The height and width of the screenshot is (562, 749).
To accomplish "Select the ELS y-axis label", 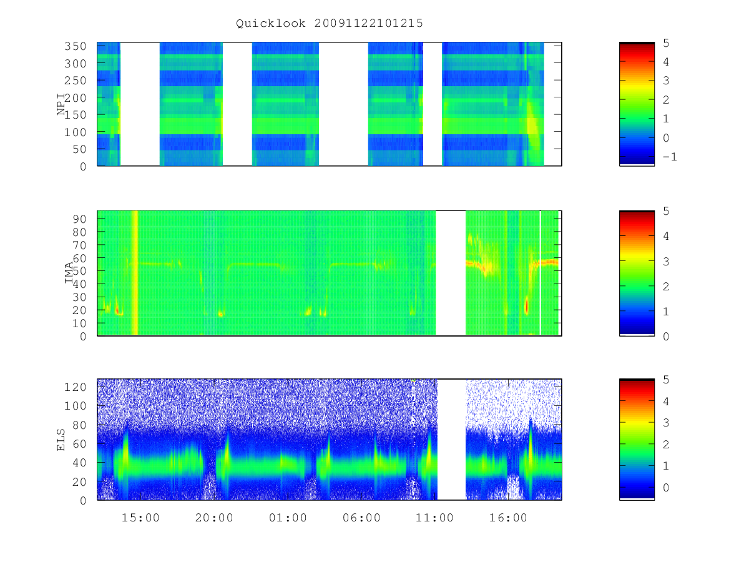I will coord(61,440).
